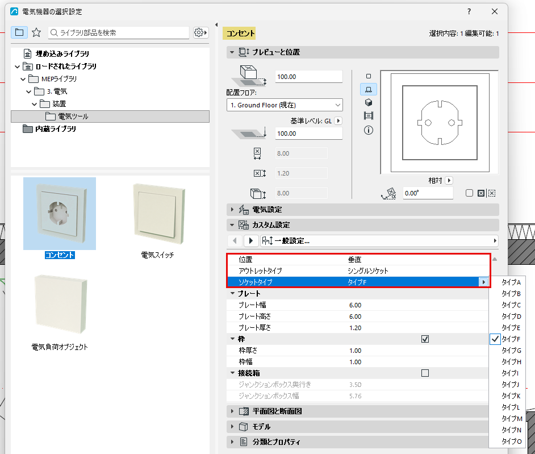
Task: Choose タイプG from the socket type menu
Action: coord(511,350)
